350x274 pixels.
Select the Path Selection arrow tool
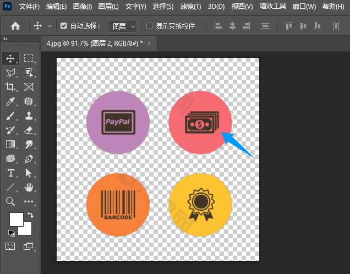29,173
